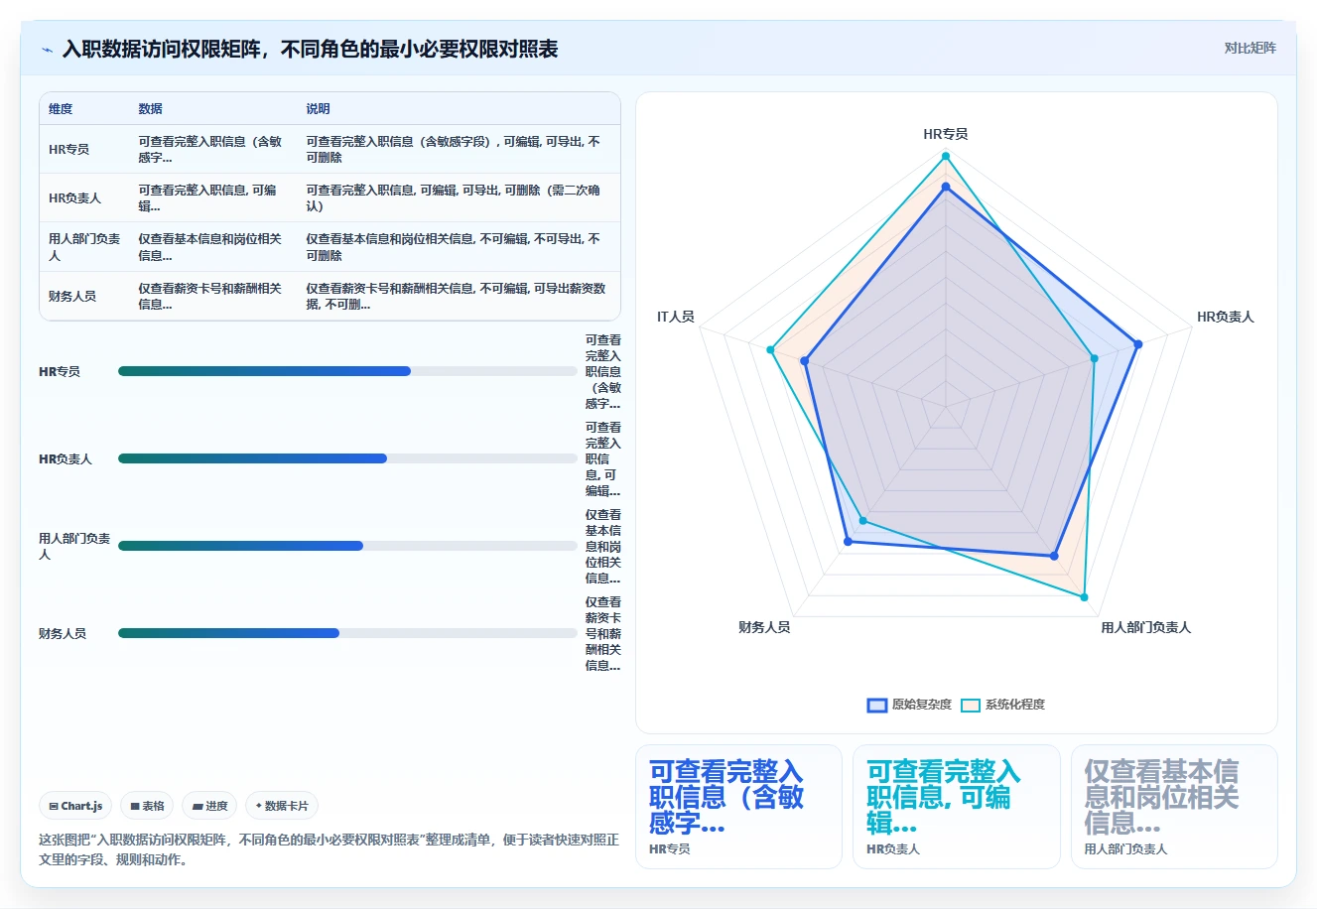Click the 系统化程度 teal legend swatch

pyautogui.click(x=970, y=706)
